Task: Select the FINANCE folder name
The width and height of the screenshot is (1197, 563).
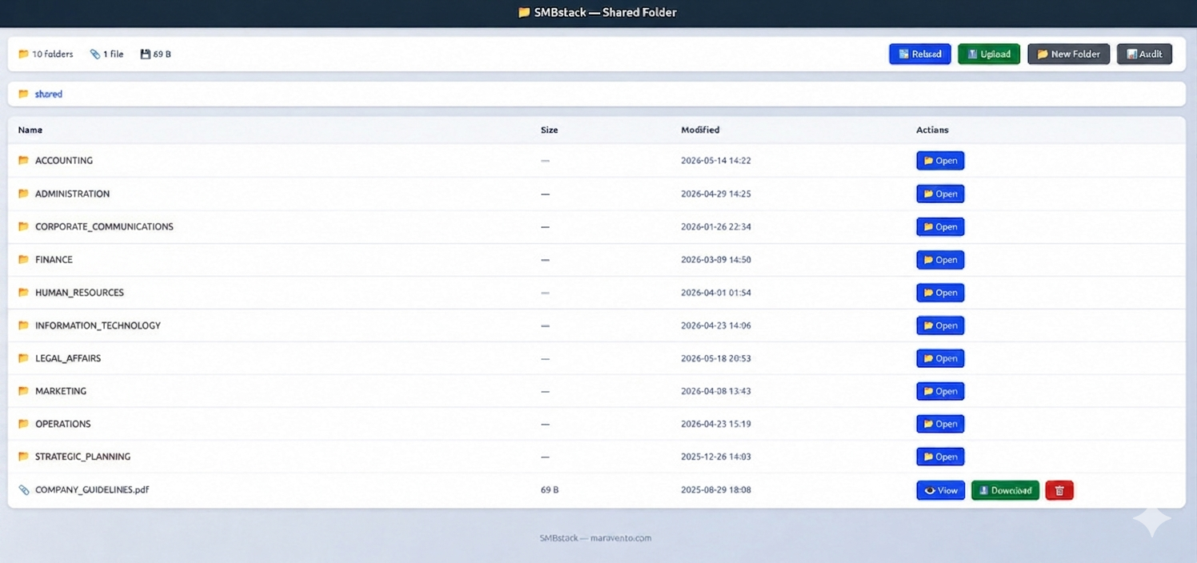Action: pos(54,260)
